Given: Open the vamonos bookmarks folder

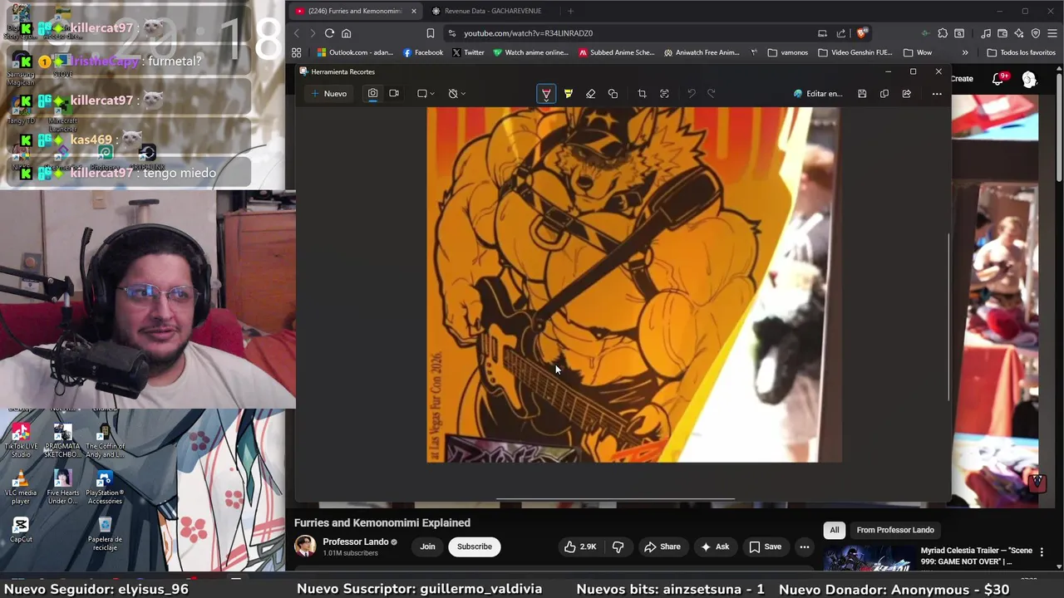Looking at the screenshot, I should [788, 52].
